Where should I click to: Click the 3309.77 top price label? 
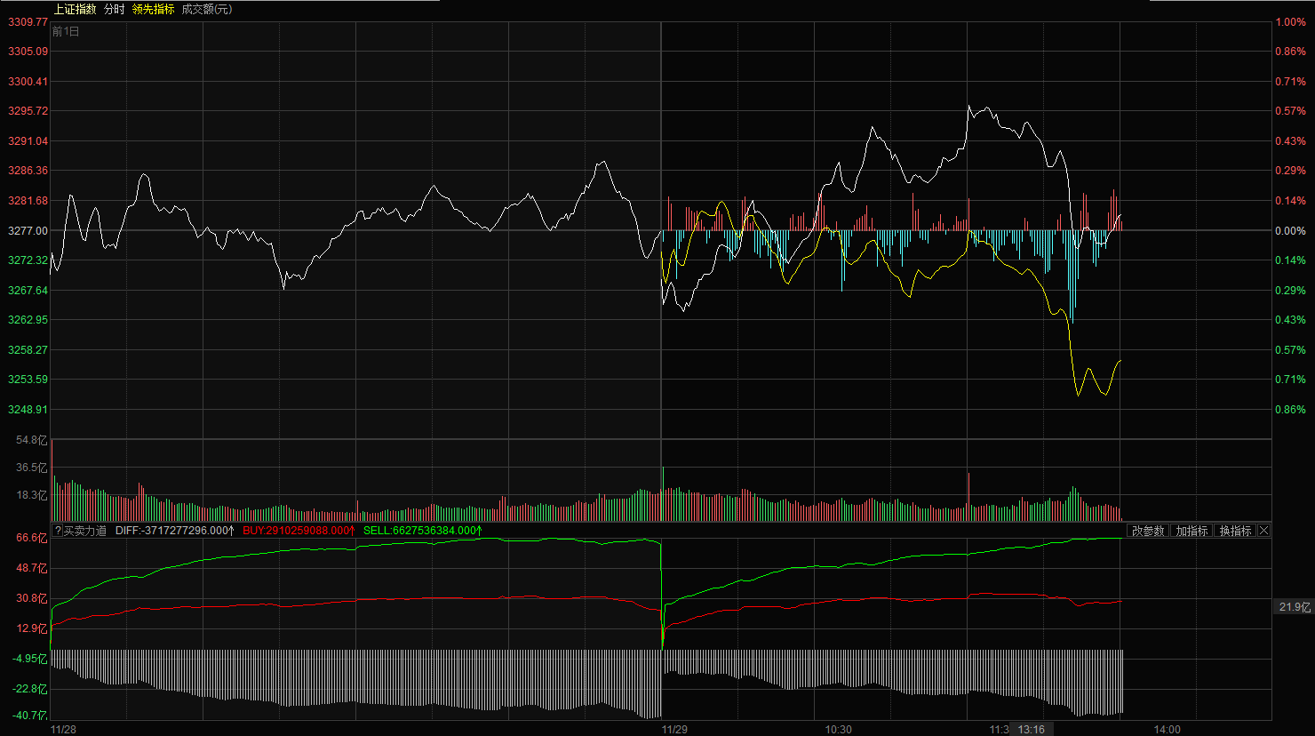tap(28, 22)
